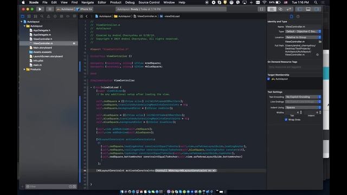Open the Debug menu
The height and width of the screenshot is (195, 347).
click(x=130, y=2)
